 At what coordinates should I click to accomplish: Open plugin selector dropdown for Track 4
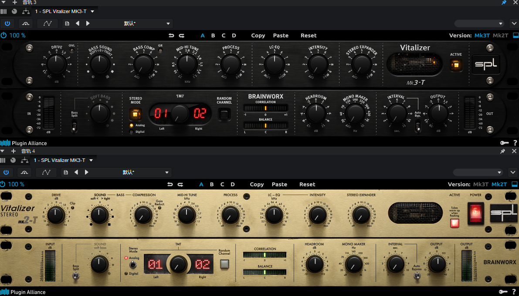click(91, 160)
